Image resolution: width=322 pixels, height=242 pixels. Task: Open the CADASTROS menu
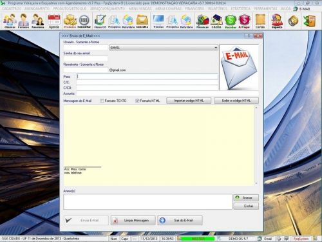pyautogui.click(x=12, y=8)
